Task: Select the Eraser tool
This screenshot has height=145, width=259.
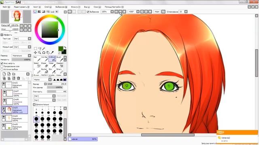Action: [45, 65]
